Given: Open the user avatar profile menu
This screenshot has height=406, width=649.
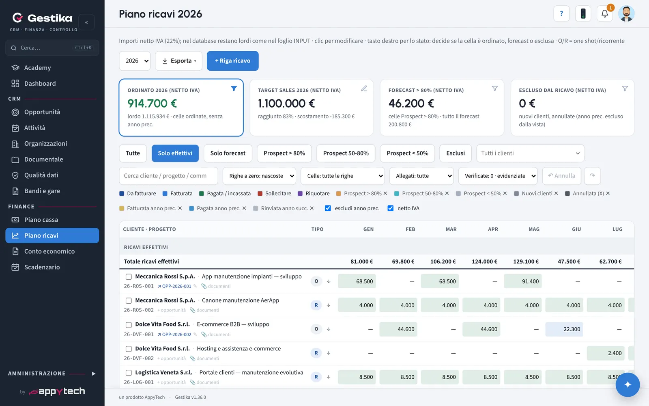Looking at the screenshot, I should (626, 13).
